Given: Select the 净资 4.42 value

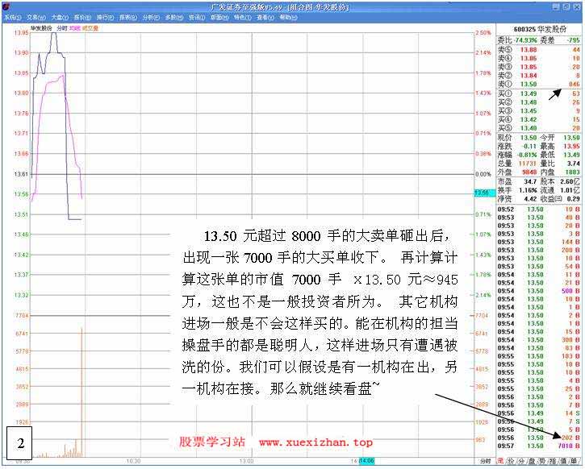Looking at the screenshot, I should 530,199.
